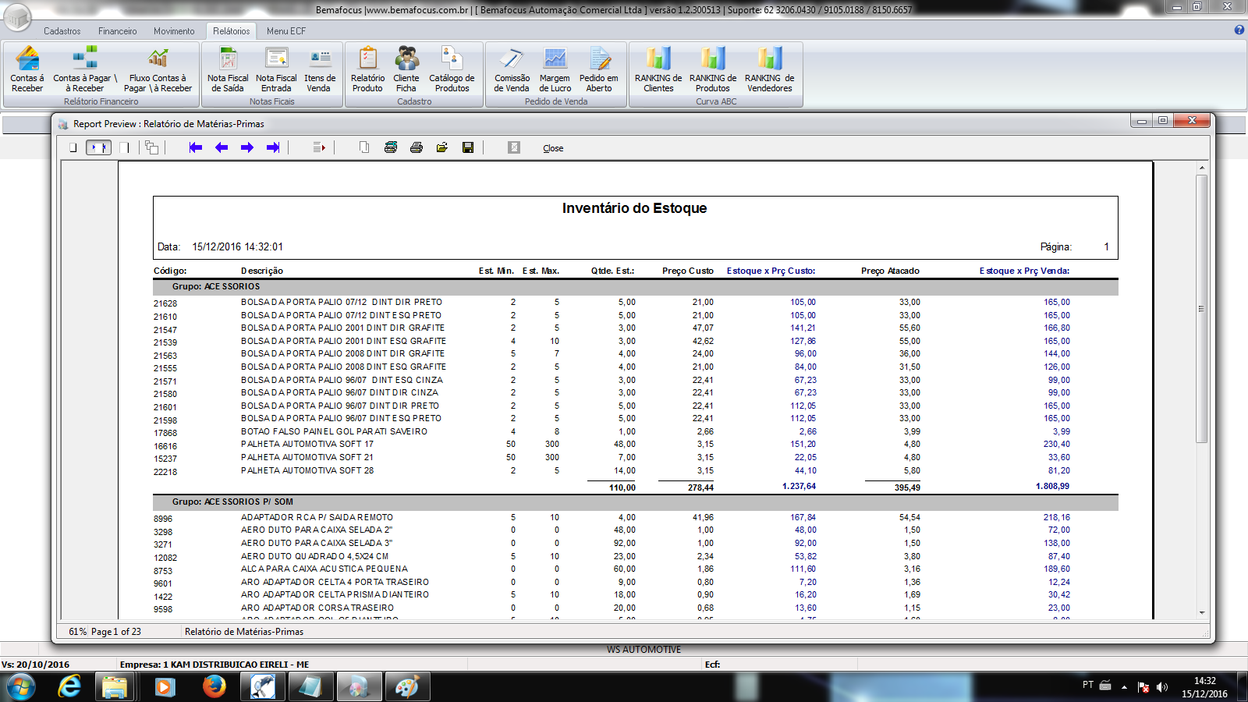Click the go to page icon

pos(319,147)
